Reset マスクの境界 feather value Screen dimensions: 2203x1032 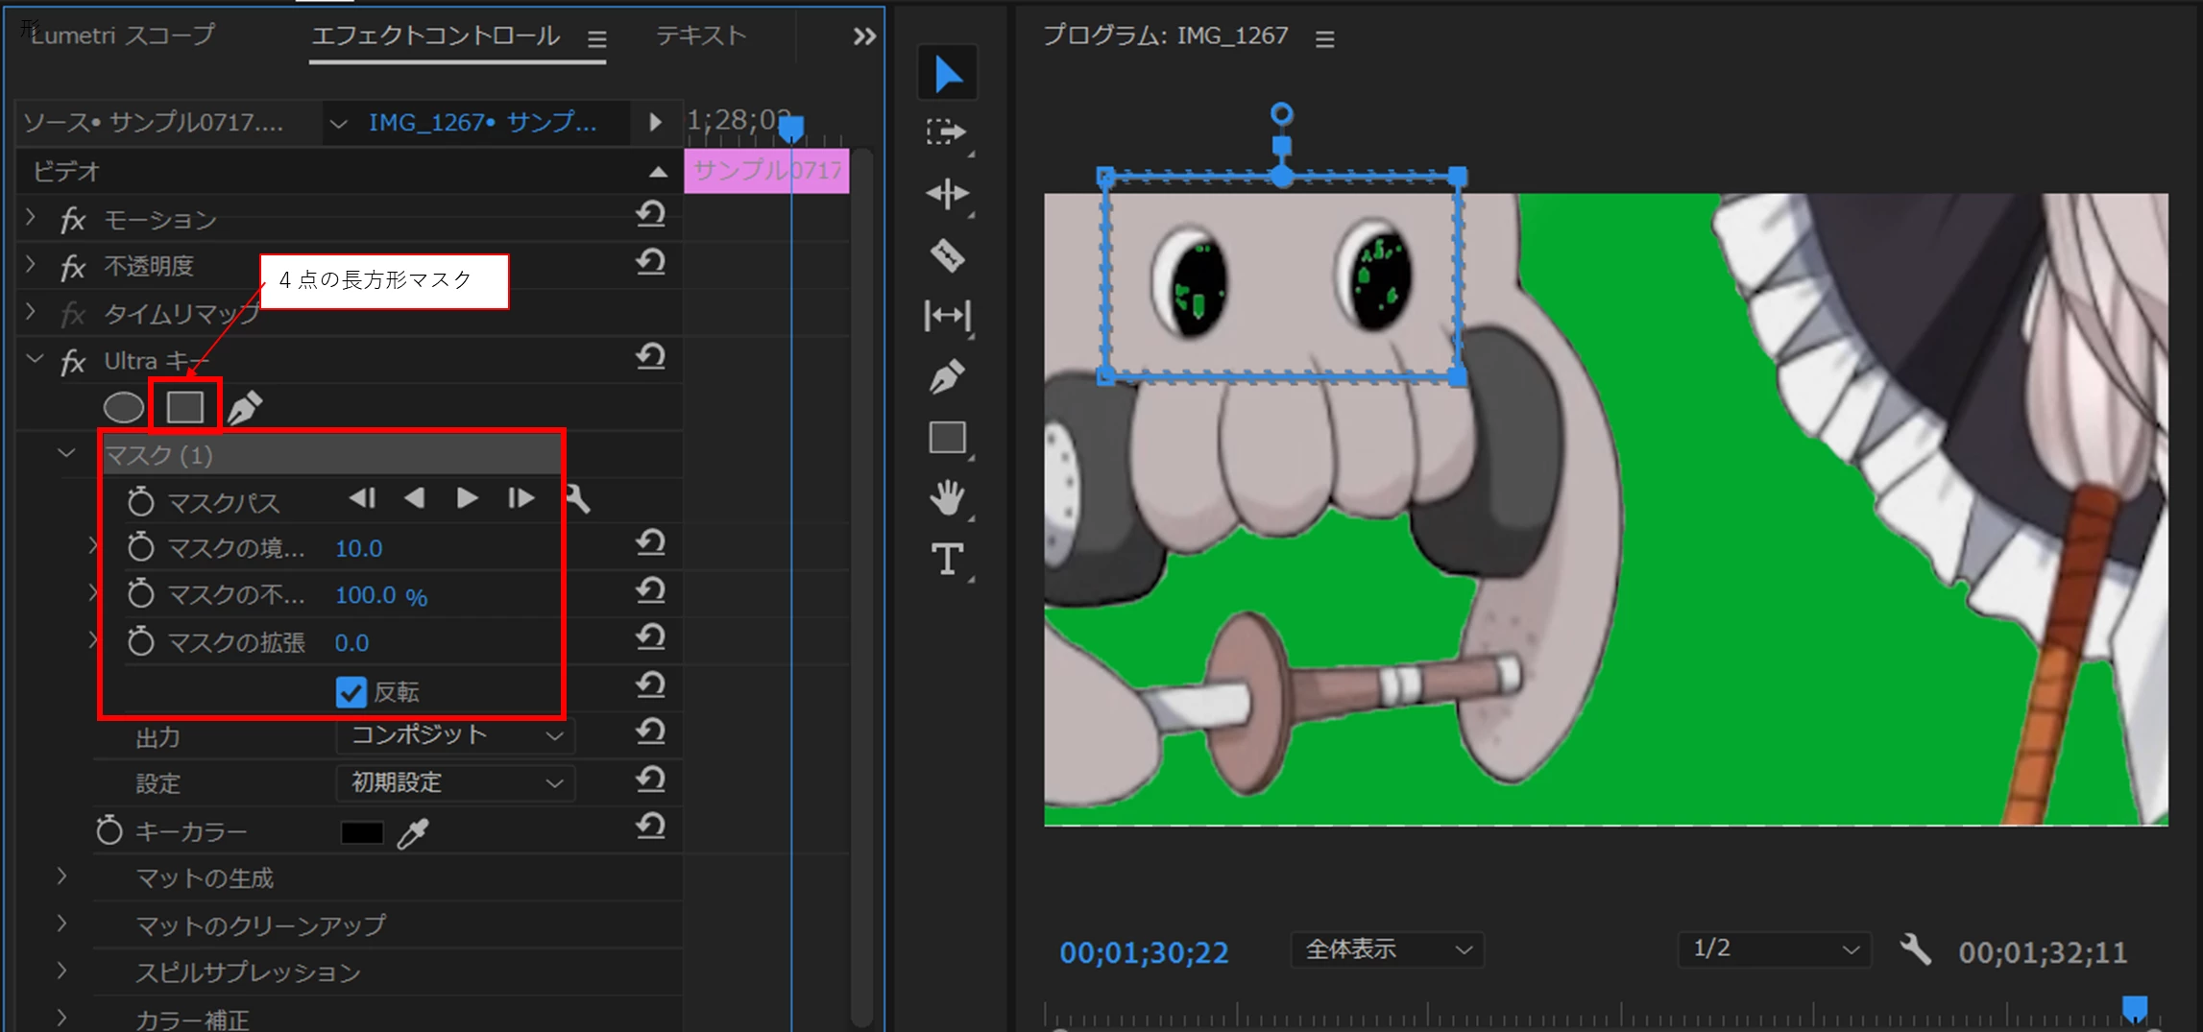tap(650, 543)
